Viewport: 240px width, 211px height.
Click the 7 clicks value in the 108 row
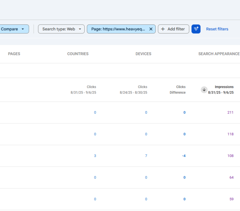coord(146,156)
